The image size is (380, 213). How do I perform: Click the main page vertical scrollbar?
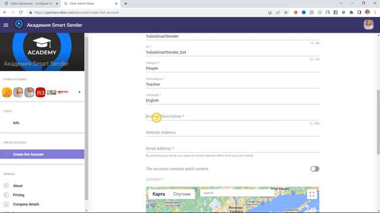pos(378,122)
